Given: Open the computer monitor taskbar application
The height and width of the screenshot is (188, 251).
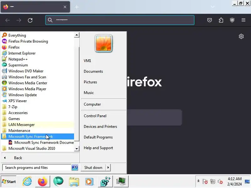Looking at the screenshot, I should pyautogui.click(x=121, y=181).
